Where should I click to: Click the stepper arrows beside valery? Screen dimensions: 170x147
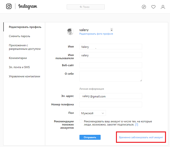click(x=111, y=30)
